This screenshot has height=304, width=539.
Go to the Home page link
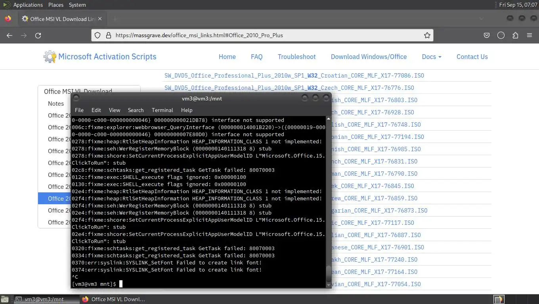coord(227,57)
